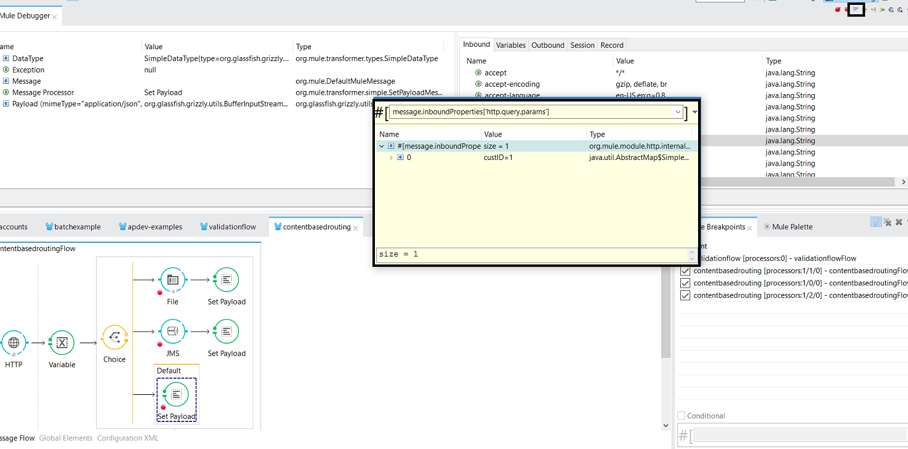Uncheck breakpoint processors:1/0/0

685,283
